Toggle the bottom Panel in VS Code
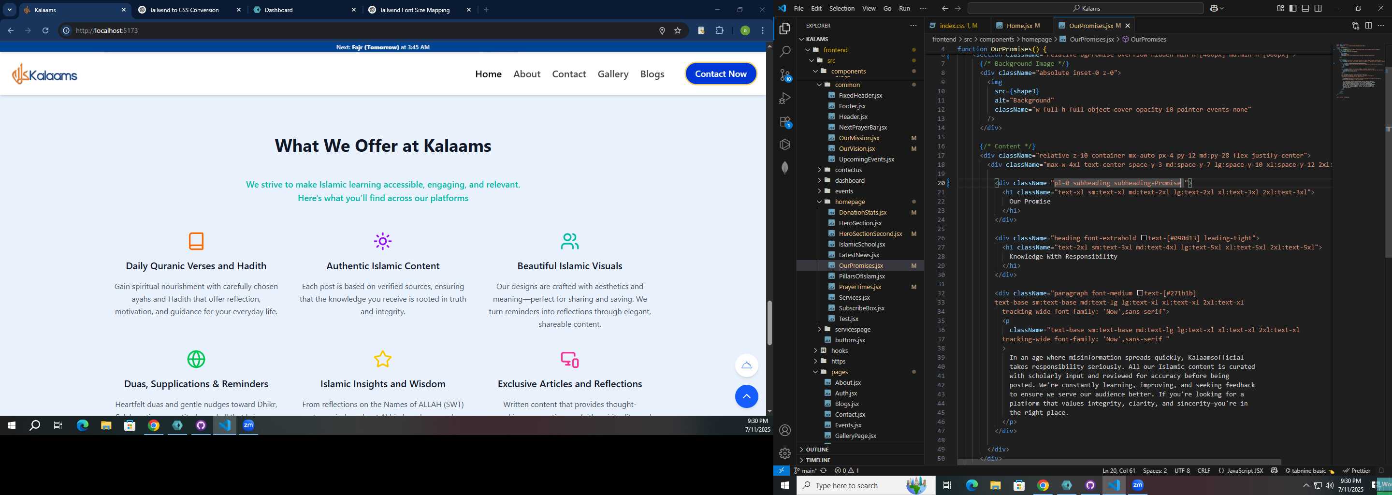This screenshot has height=495, width=1392. click(x=1305, y=8)
